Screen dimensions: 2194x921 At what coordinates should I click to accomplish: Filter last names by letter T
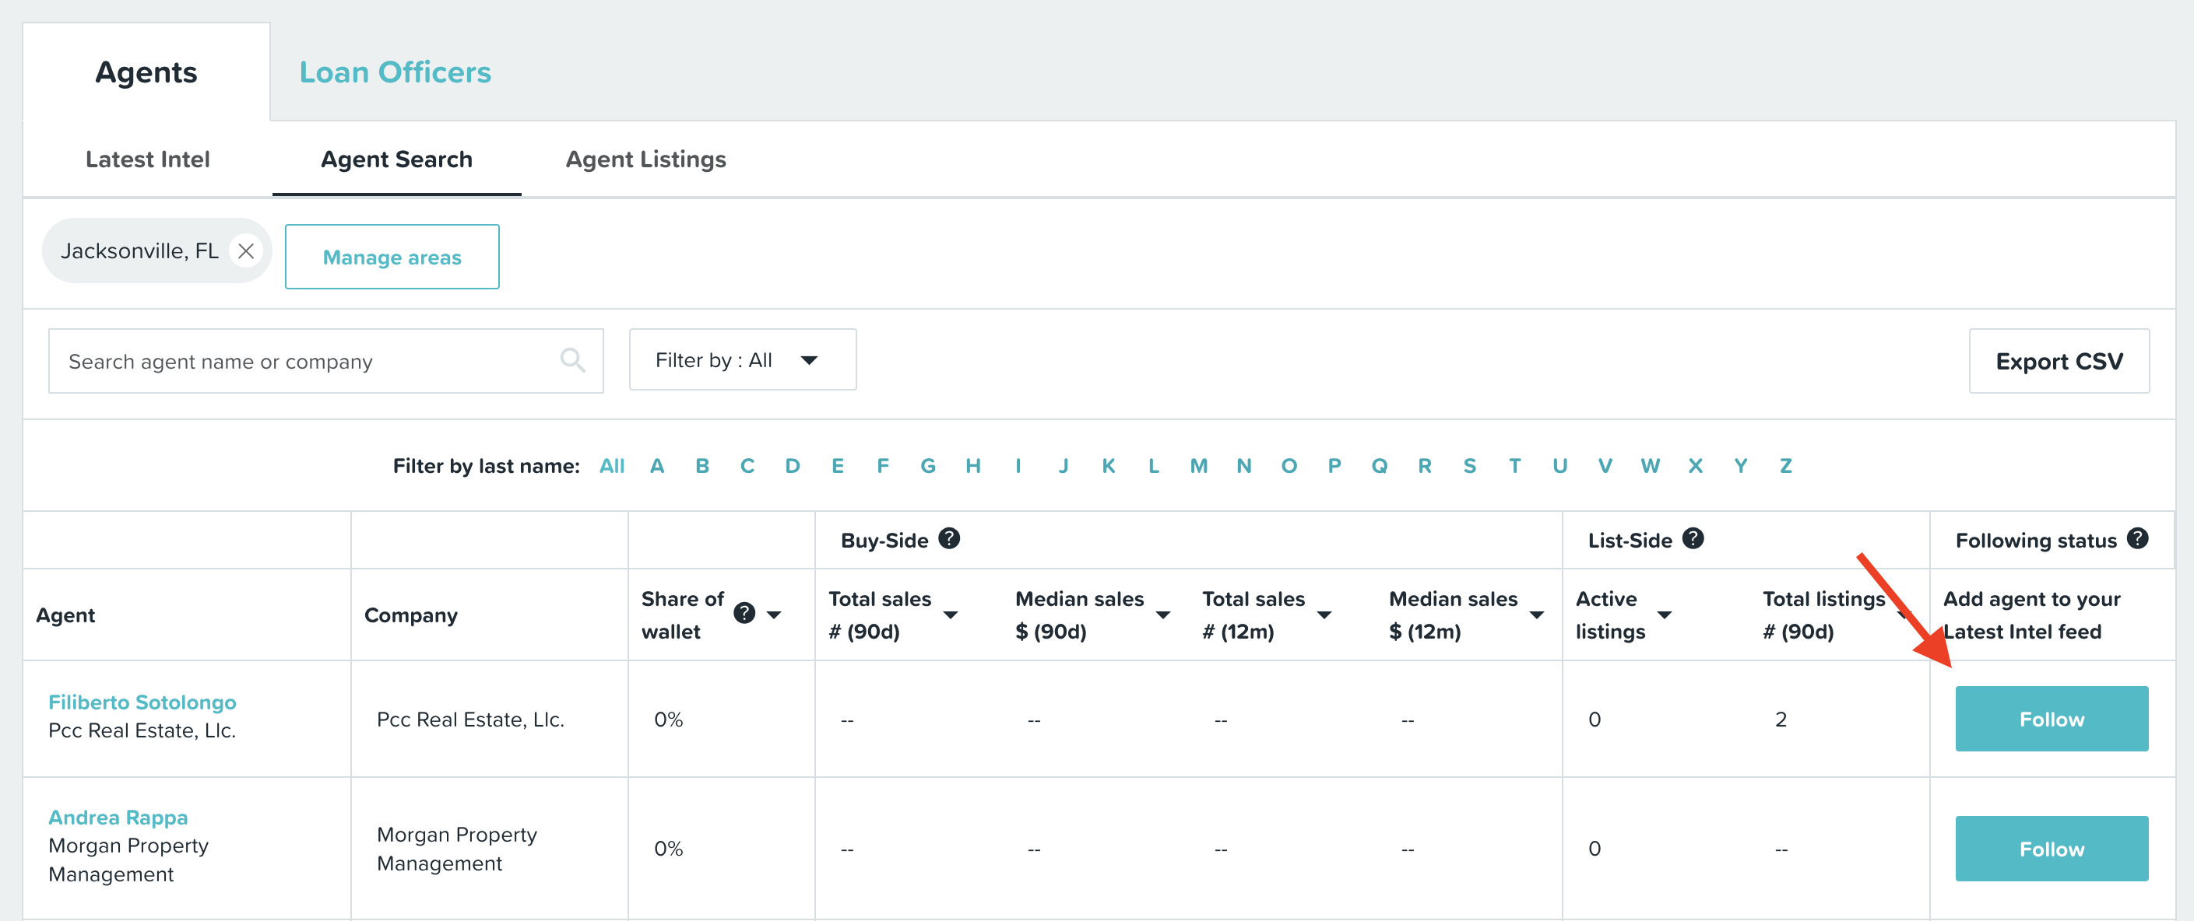coord(1514,466)
